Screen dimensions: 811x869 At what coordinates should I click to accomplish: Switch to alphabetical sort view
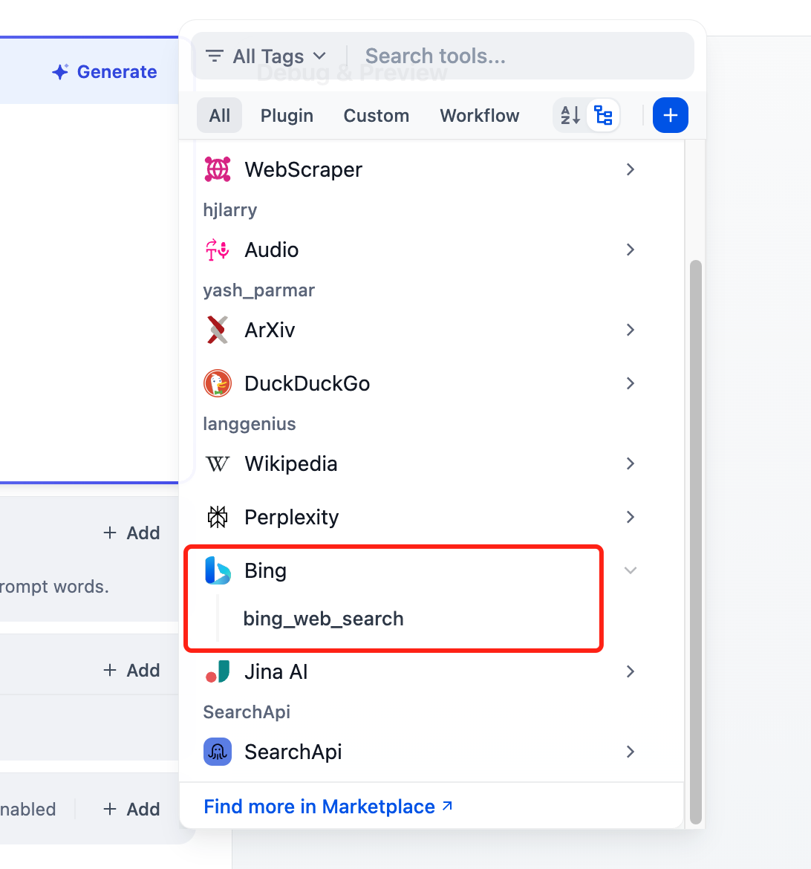tap(570, 116)
